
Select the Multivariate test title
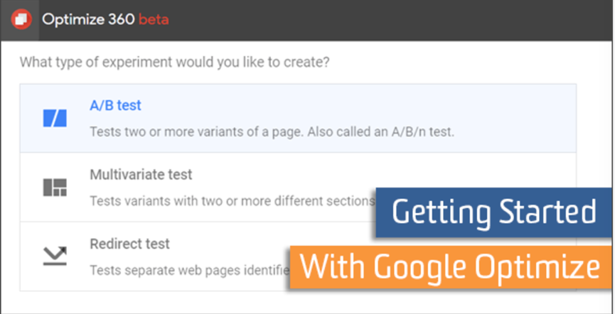tap(141, 175)
